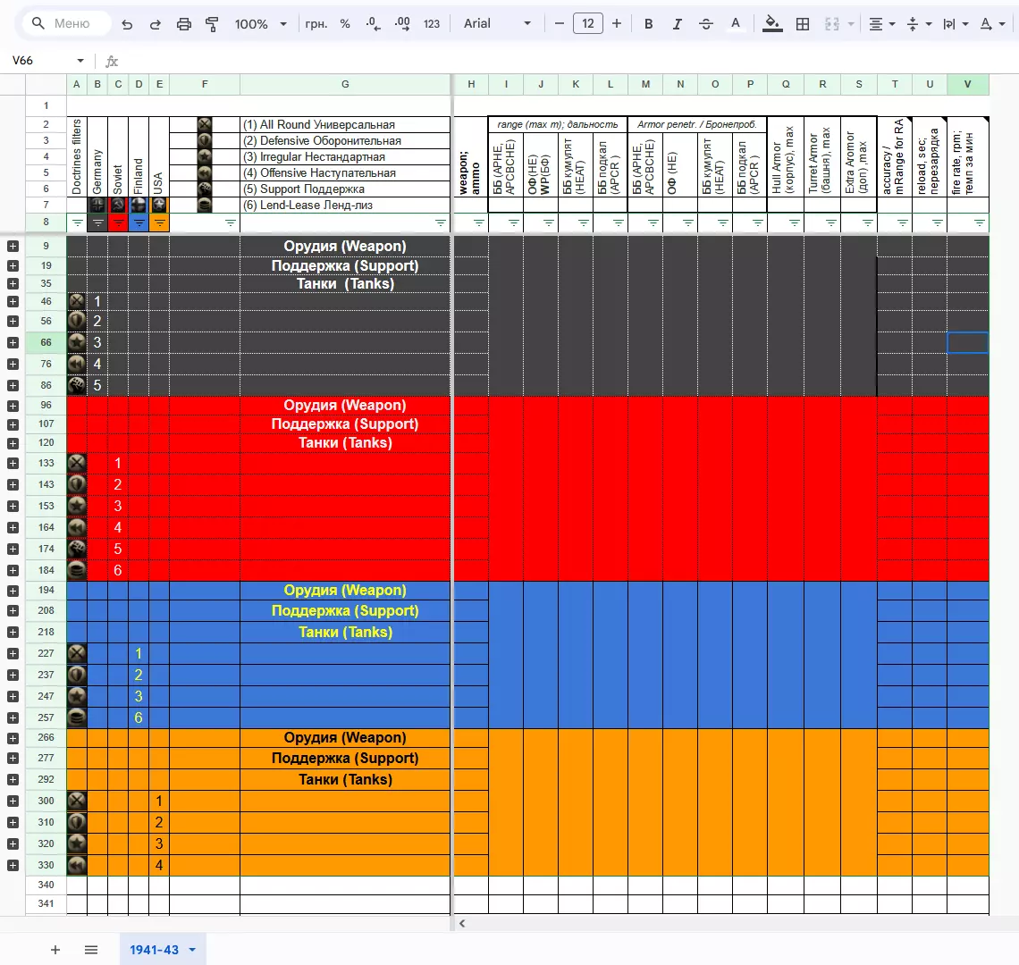Open the fill color picker

tap(772, 24)
